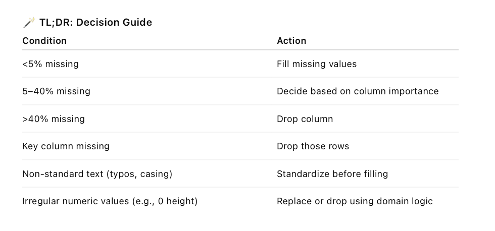The image size is (495, 231).
Task: Click the '<5% missing' cell
Action: [51, 64]
